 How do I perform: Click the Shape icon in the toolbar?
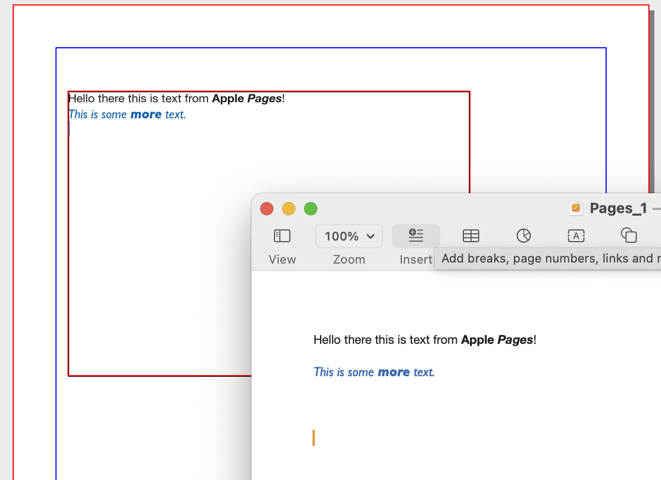coord(628,236)
